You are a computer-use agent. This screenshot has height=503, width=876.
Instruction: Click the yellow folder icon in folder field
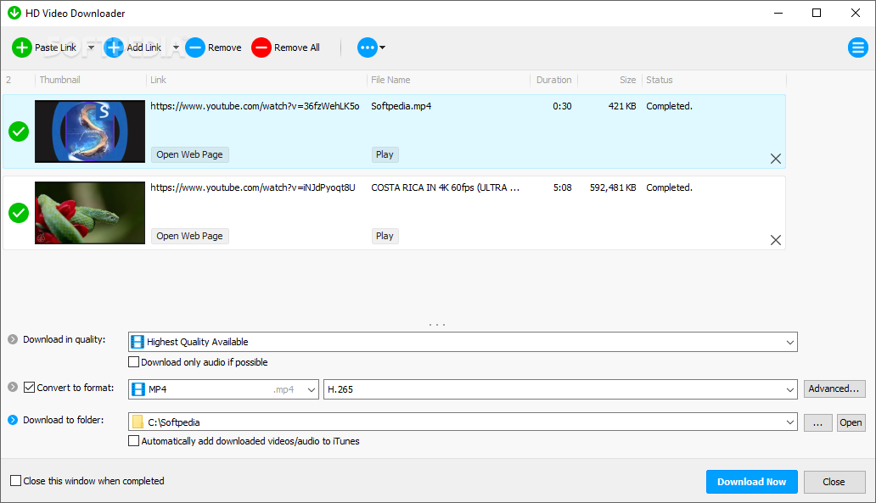[138, 422]
